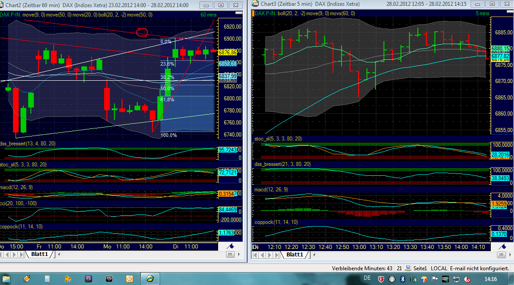The image size is (514, 285).
Task: Click the Bluetooth icon in the system tray
Action: [x=403, y=278]
